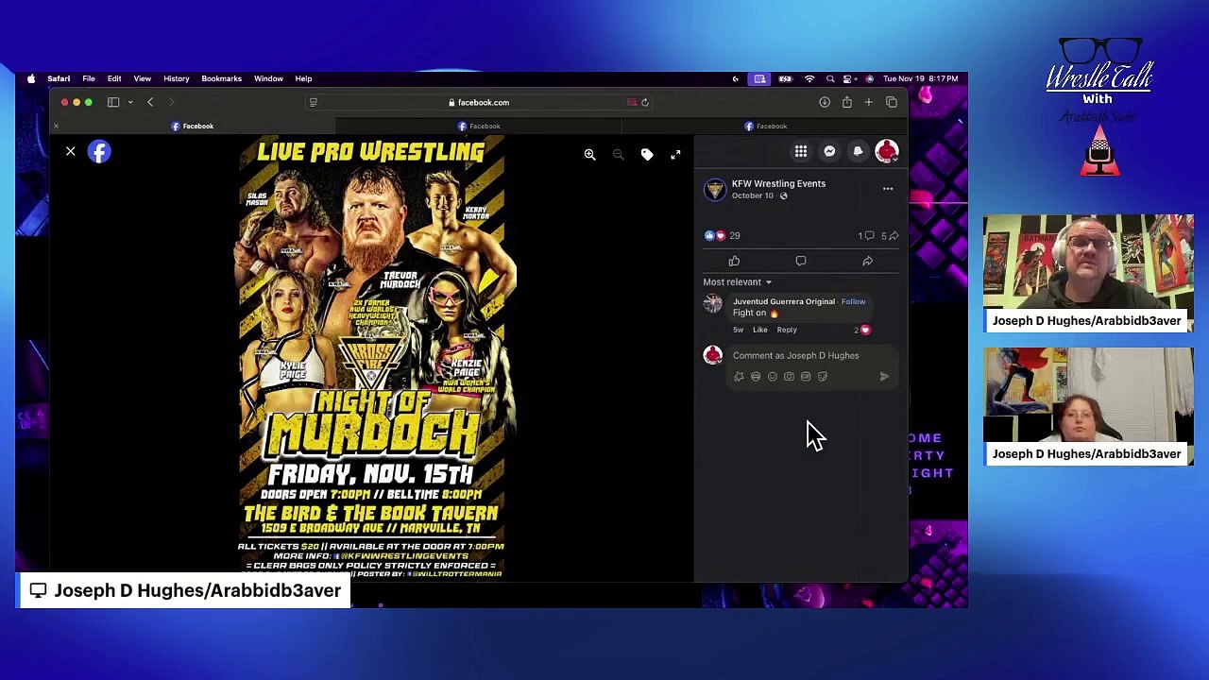Click the facebook.com address bar
1209x680 pixels.
tap(480, 102)
